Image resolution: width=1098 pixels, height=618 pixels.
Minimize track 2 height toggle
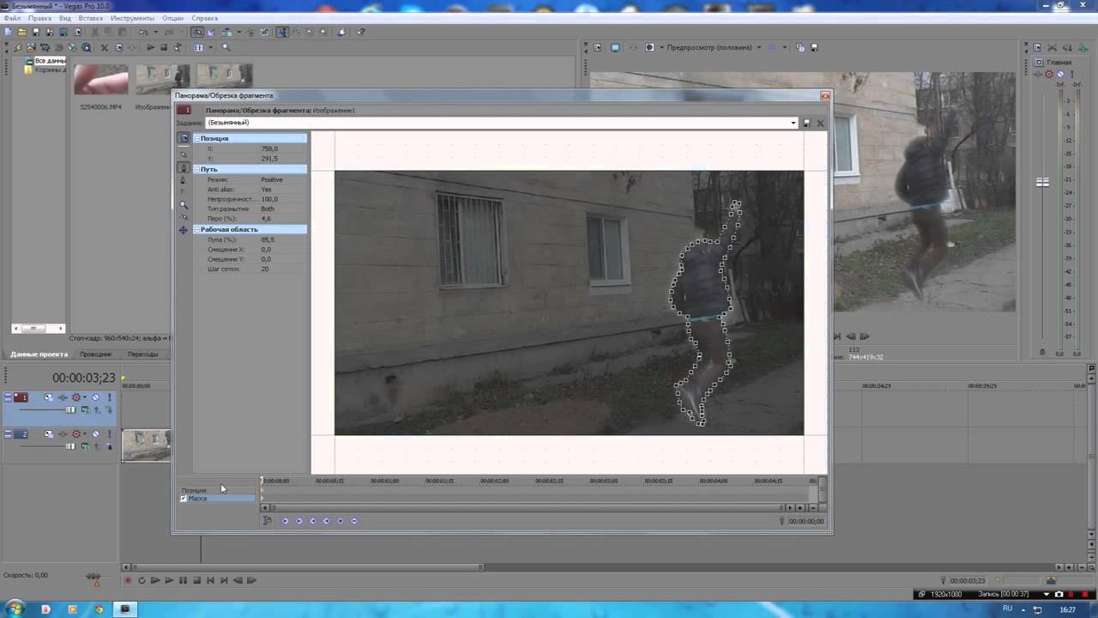(8, 434)
